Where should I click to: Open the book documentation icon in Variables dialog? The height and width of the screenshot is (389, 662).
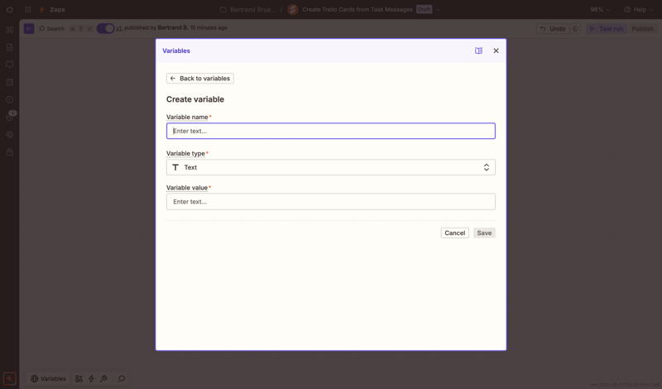(x=478, y=50)
